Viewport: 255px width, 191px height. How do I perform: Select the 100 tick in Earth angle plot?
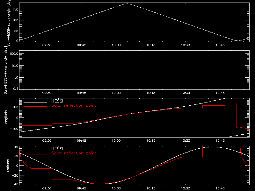point(15,20)
